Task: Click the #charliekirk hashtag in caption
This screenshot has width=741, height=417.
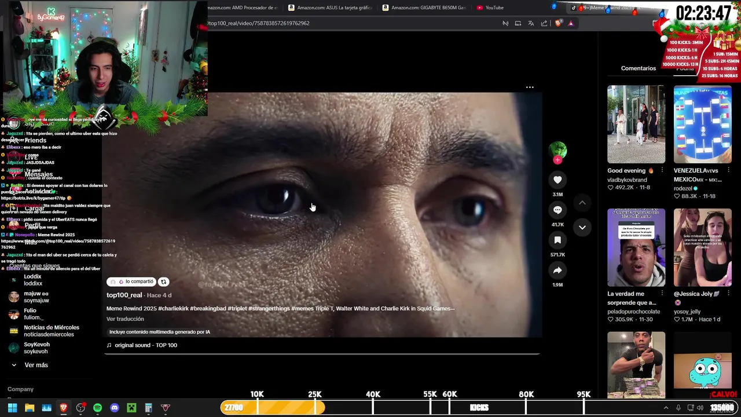Action: coord(173,309)
